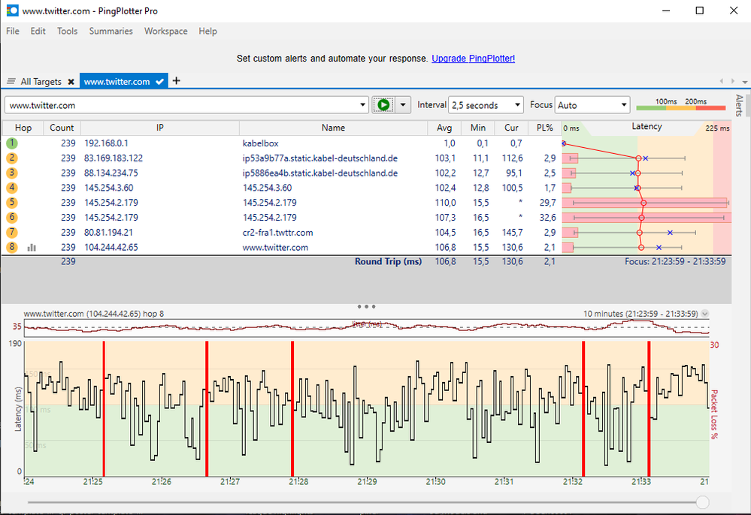This screenshot has height=515, width=751.
Task: Click the www.twitter.com target input field
Action: [x=180, y=105]
